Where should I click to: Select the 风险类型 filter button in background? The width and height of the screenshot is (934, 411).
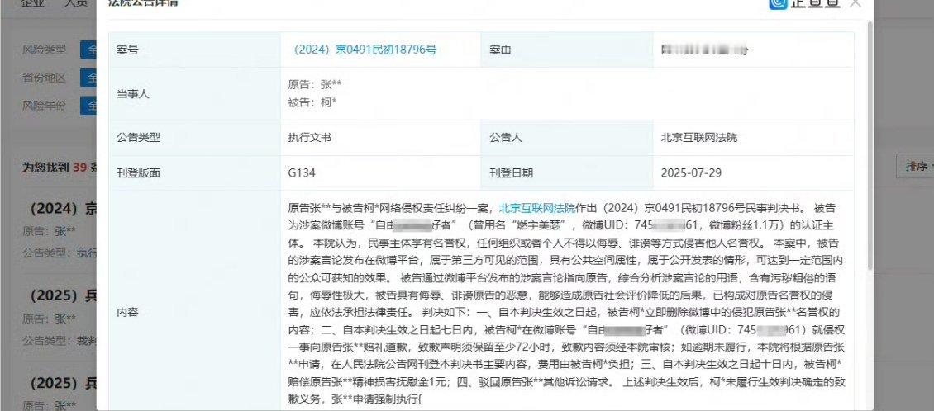click(88, 50)
